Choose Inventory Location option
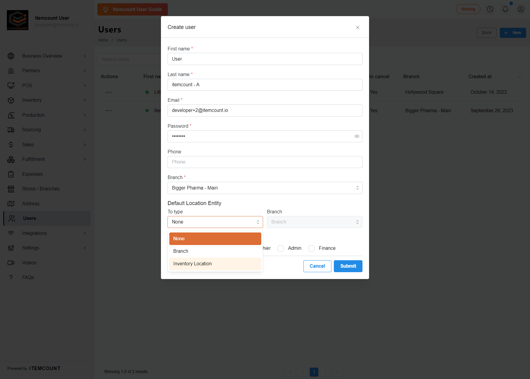 click(x=215, y=264)
